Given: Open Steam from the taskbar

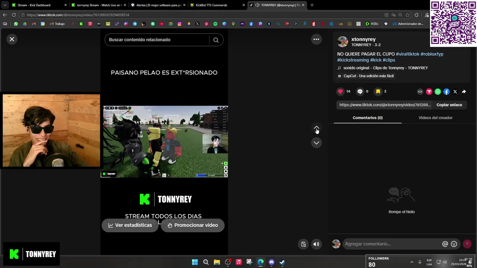Looking at the screenshot, I should 282,262.
